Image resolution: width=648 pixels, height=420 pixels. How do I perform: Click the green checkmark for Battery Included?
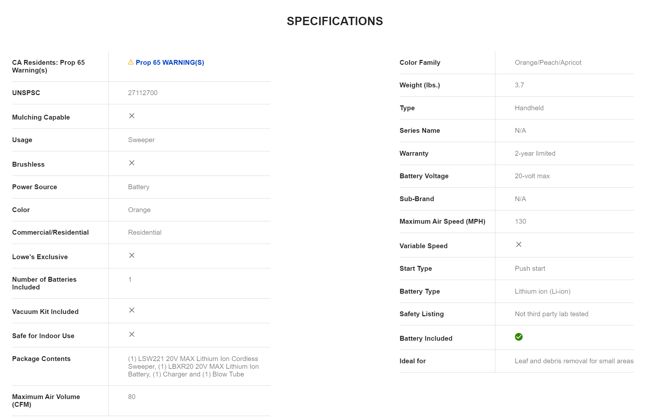click(518, 337)
